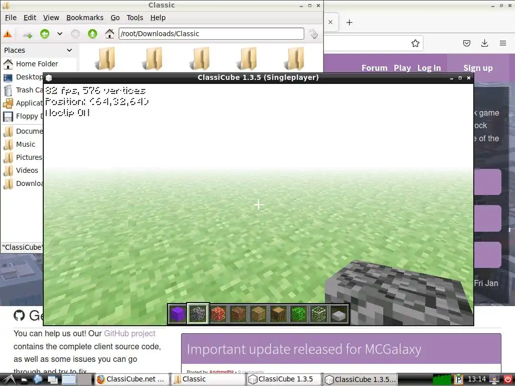This screenshot has width=515, height=386.
Task: Open Floppy Disk in the Places sidebar
Action: tap(23, 116)
